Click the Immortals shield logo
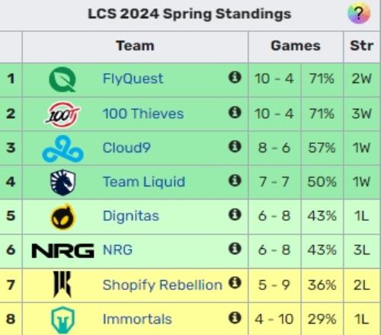 click(62, 320)
